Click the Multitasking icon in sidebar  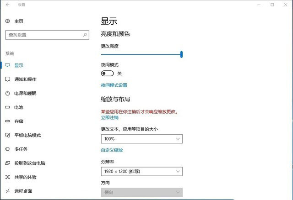7,149
